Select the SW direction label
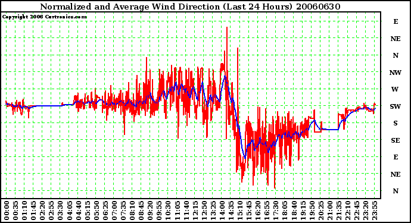 tap(396, 106)
